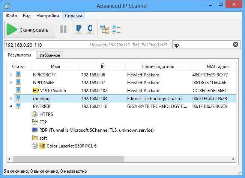This screenshot has height=178, width=245.
Task: Sort by the Производитель column header
Action: pos(158,67)
